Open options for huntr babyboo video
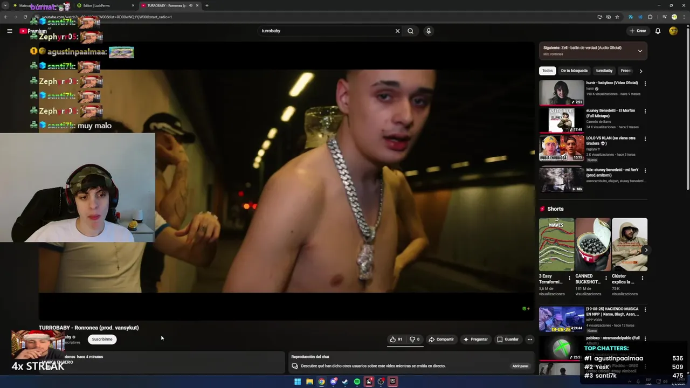 click(x=645, y=84)
